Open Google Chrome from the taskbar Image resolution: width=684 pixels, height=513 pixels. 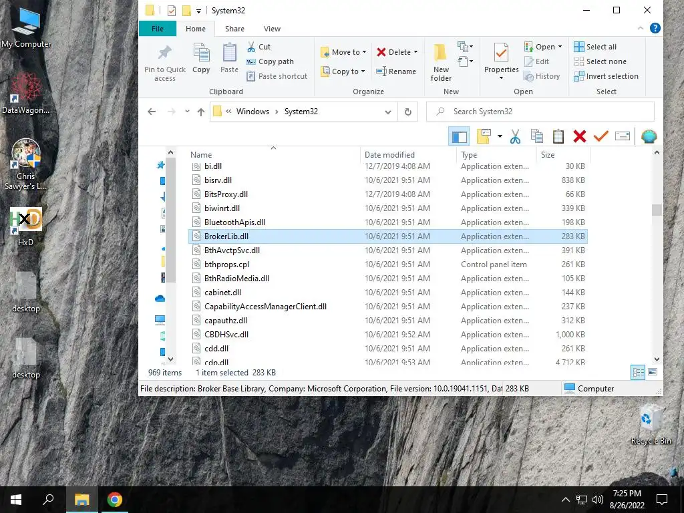(115, 500)
